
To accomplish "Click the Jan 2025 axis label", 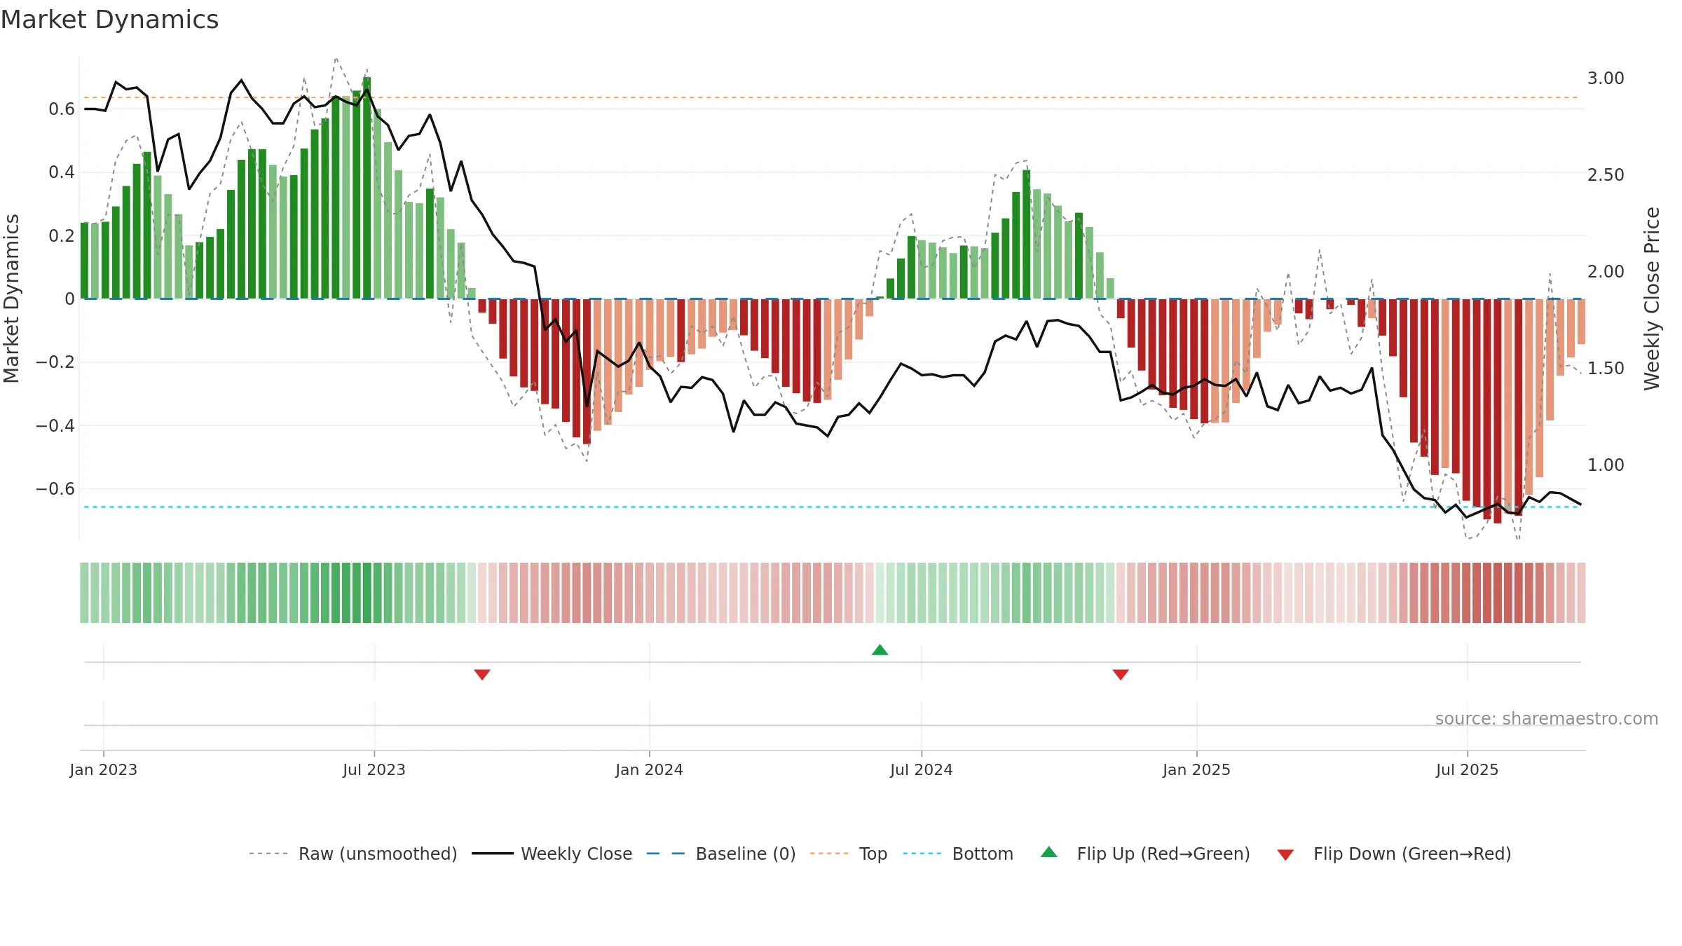I will point(1197,769).
